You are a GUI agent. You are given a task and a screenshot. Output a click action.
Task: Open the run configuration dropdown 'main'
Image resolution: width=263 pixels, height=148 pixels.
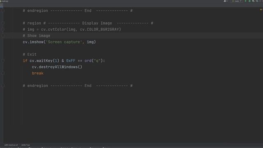tap(237, 1)
